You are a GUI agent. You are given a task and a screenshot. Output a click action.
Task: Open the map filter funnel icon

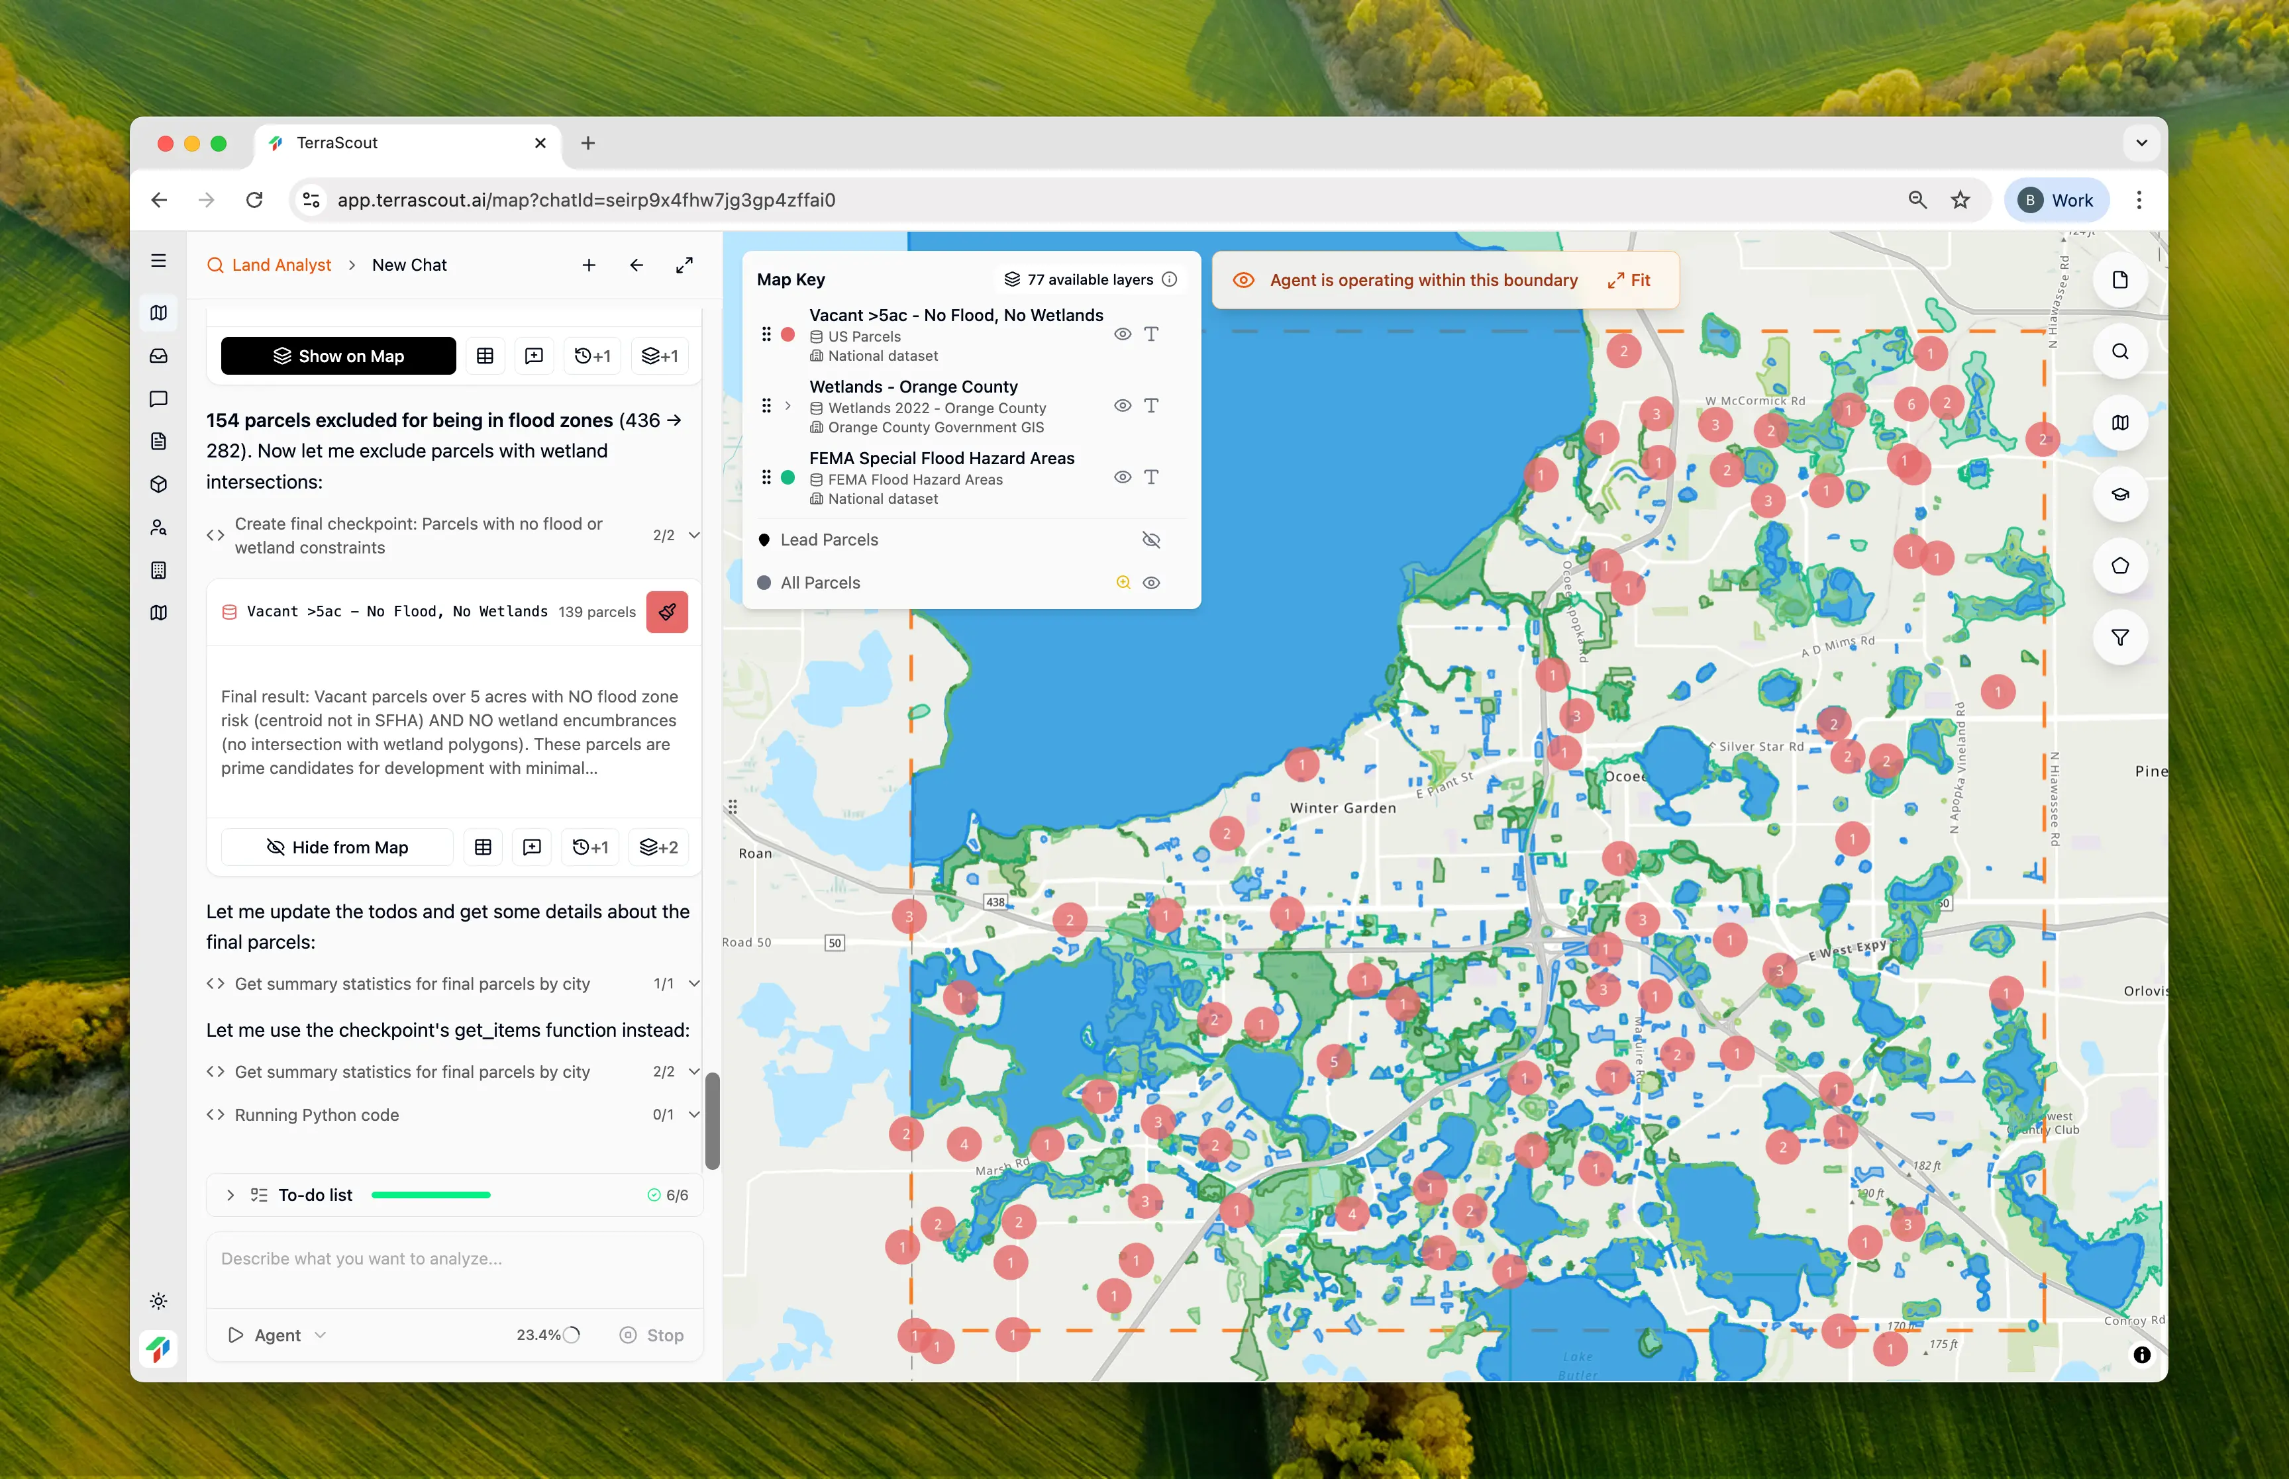click(x=2119, y=638)
